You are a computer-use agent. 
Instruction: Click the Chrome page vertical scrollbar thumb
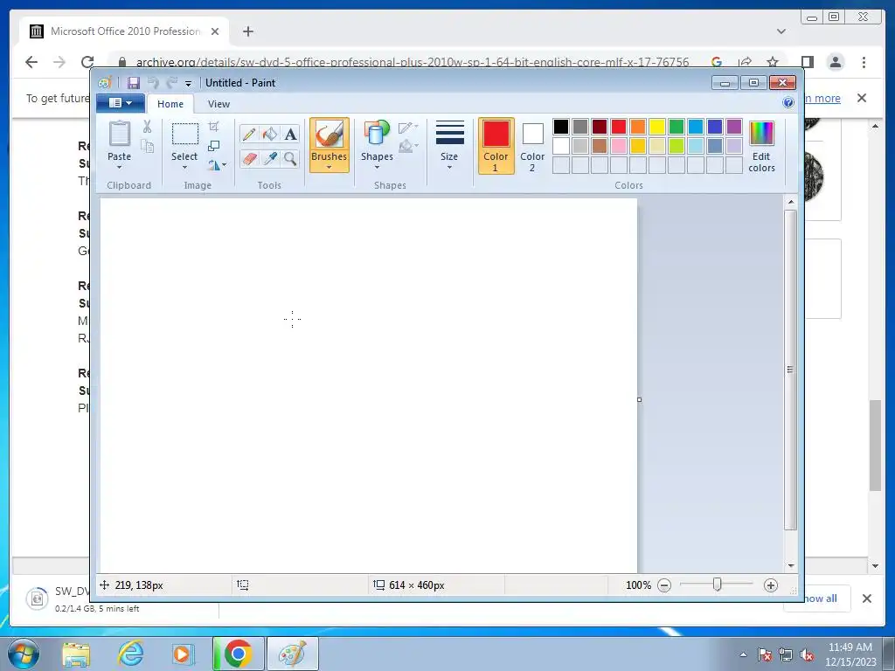876,445
